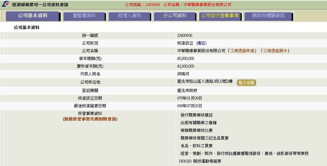The image size is (327, 166).
Task: Click the 工商憑證開卡 link
Action: pyautogui.click(x=275, y=51)
